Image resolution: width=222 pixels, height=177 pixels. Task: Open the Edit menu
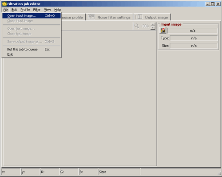(14, 10)
